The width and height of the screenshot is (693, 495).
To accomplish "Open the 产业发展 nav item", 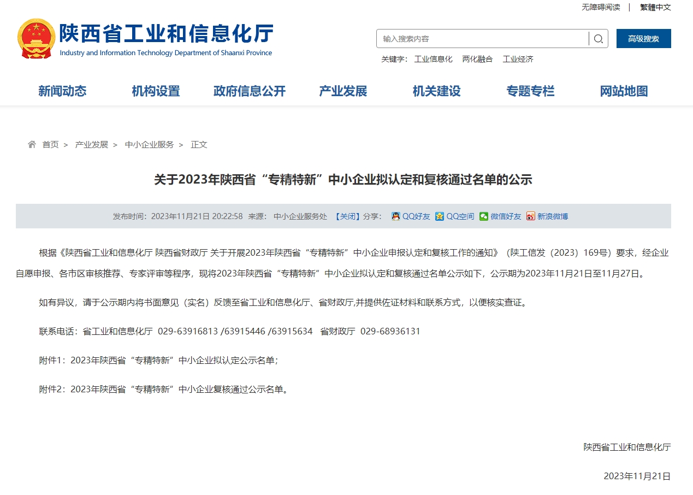I will click(343, 91).
